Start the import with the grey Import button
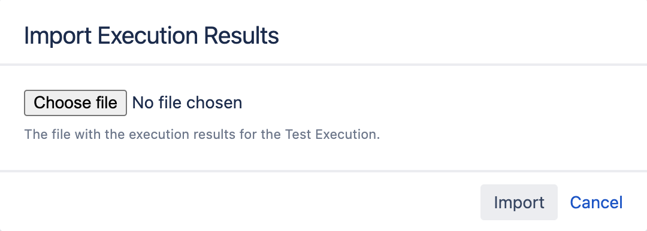647x231 pixels. tap(519, 202)
